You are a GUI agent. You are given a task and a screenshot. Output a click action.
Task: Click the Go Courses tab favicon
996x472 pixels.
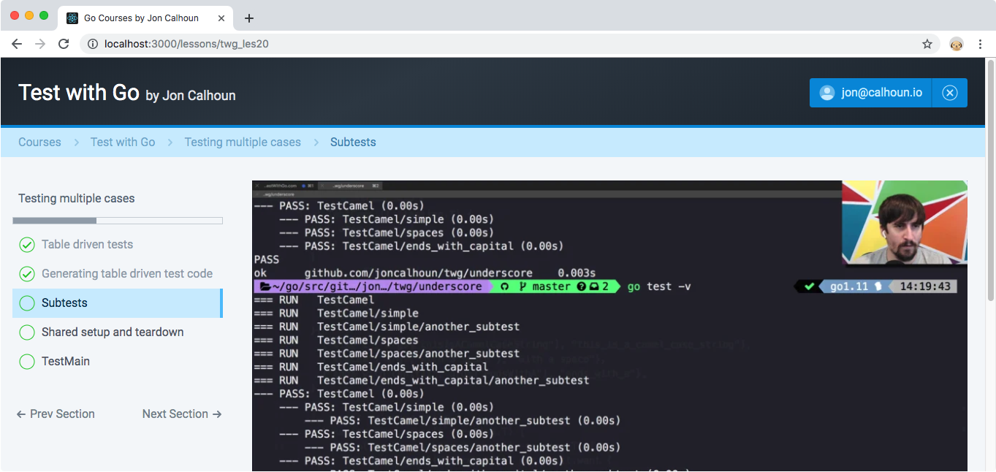click(72, 18)
